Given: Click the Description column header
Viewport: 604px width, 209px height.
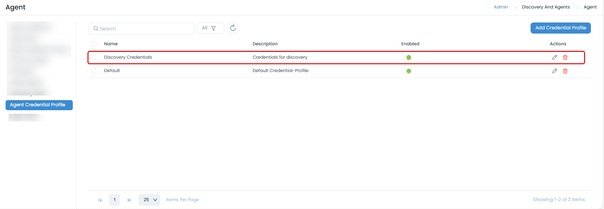Looking at the screenshot, I should [265, 44].
